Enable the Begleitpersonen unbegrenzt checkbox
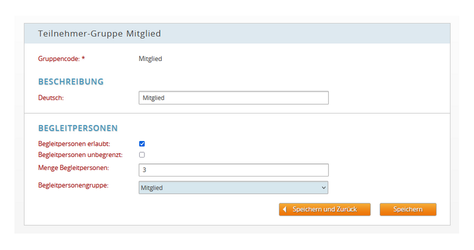Viewport: 474px width, 250px height. 142,155
